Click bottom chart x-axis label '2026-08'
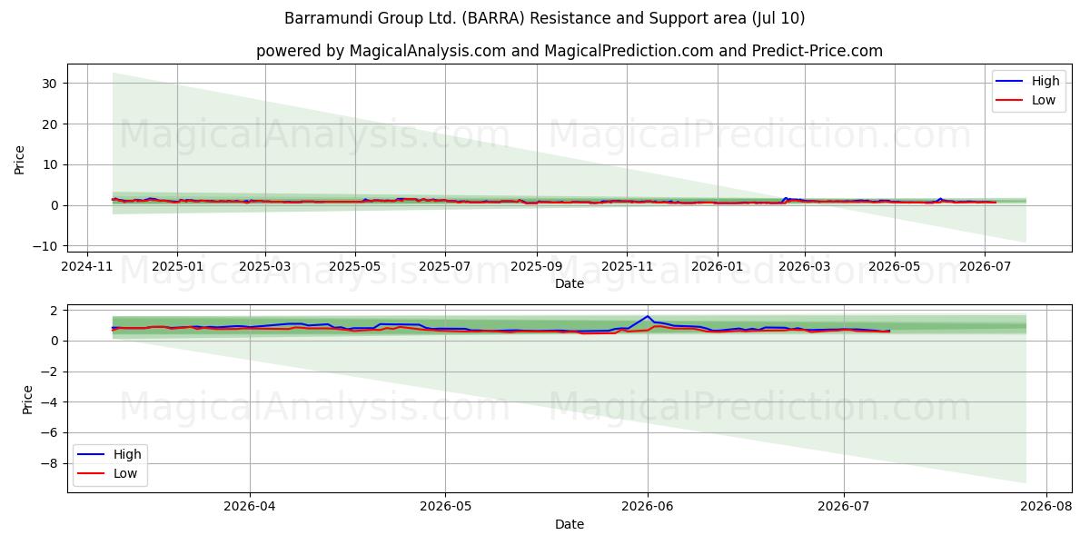Image resolution: width=1090 pixels, height=545 pixels. click(x=1046, y=508)
